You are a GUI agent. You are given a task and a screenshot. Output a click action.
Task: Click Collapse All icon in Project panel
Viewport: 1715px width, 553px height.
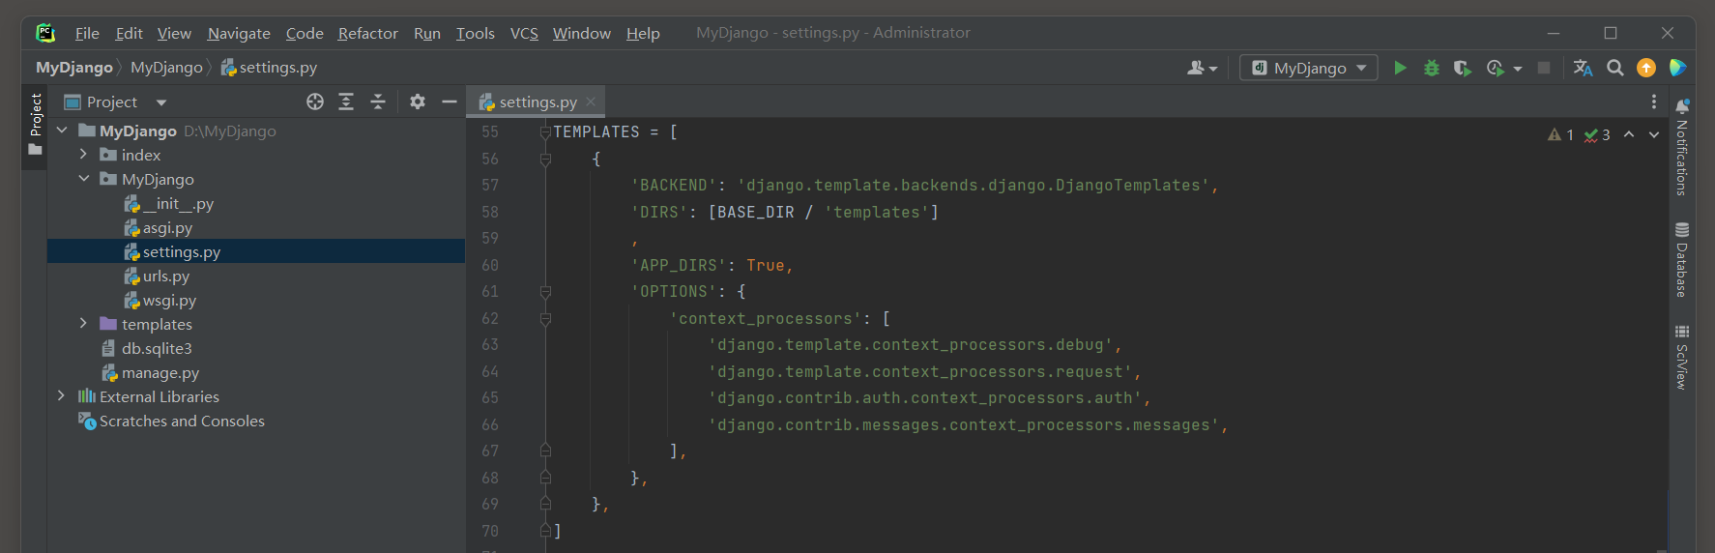[x=378, y=102]
